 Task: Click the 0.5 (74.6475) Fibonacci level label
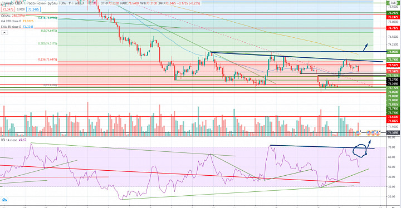click(x=49, y=31)
